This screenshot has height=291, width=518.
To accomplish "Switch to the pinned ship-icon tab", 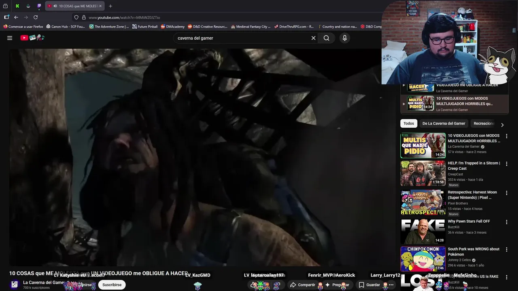I will [28, 6].
